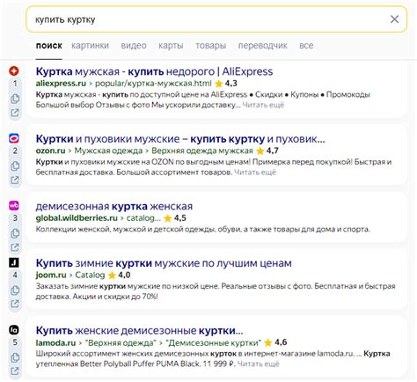Viewport: 417px width, 382px height.
Task: Click the Wildberries favicon beside result 3
Action: click(x=14, y=205)
